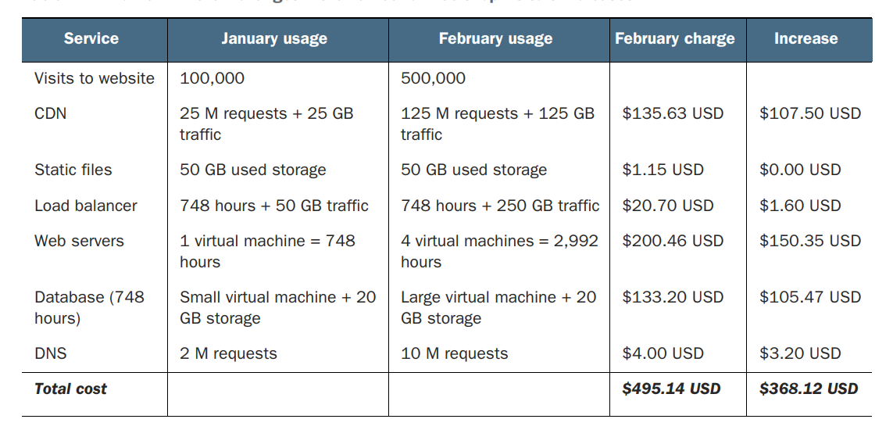Select the 500,000 February visits cell
Image resolution: width=893 pixels, height=437 pixels.
[433, 78]
